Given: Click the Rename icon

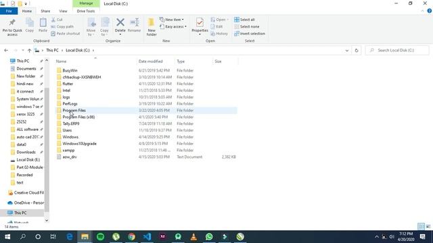Looking at the screenshot, I should tap(135, 22).
